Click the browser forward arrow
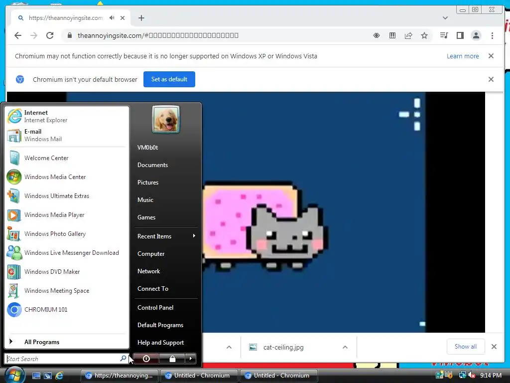The image size is (510, 383). point(34,35)
